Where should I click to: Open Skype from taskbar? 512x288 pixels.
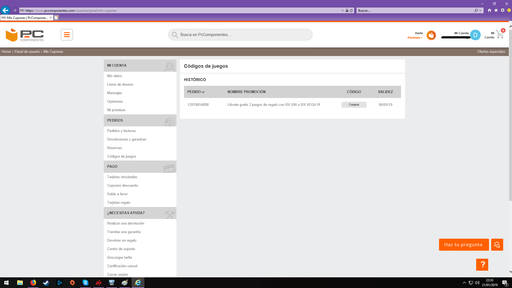[x=85, y=283]
